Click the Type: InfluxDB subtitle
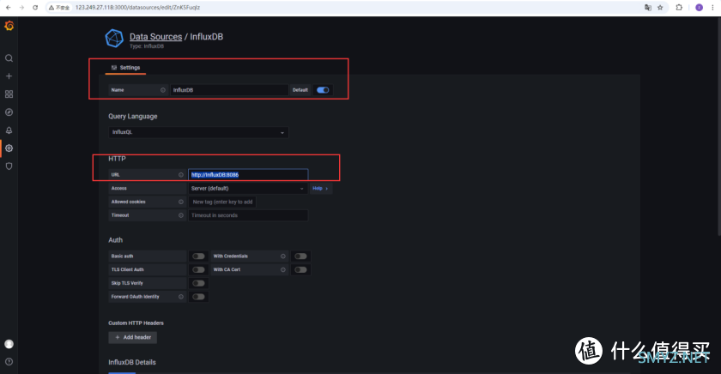 point(146,46)
